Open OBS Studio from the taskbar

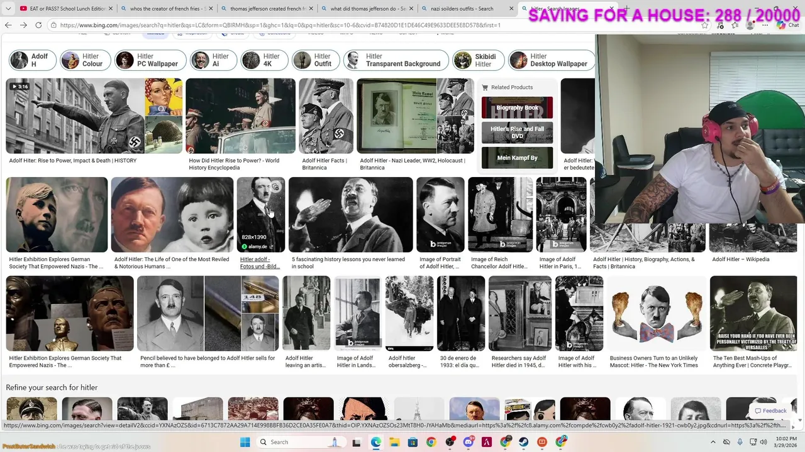point(450,442)
